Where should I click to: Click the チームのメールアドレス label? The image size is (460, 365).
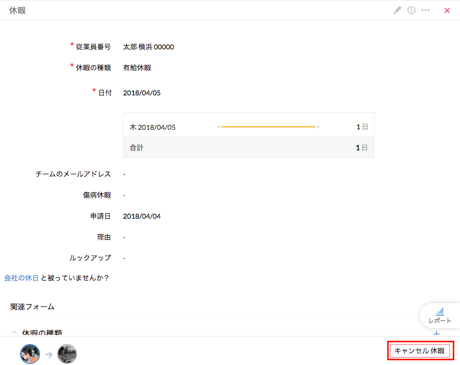point(73,174)
